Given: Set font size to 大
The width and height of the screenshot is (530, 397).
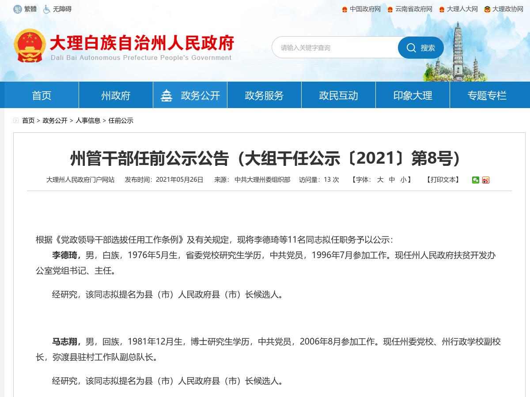Looking at the screenshot, I should 380,180.
